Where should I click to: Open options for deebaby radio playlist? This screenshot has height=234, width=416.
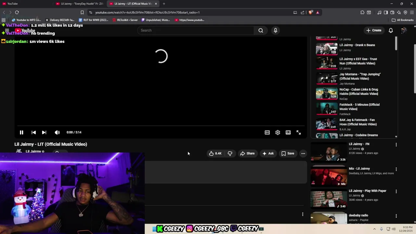point(396,216)
